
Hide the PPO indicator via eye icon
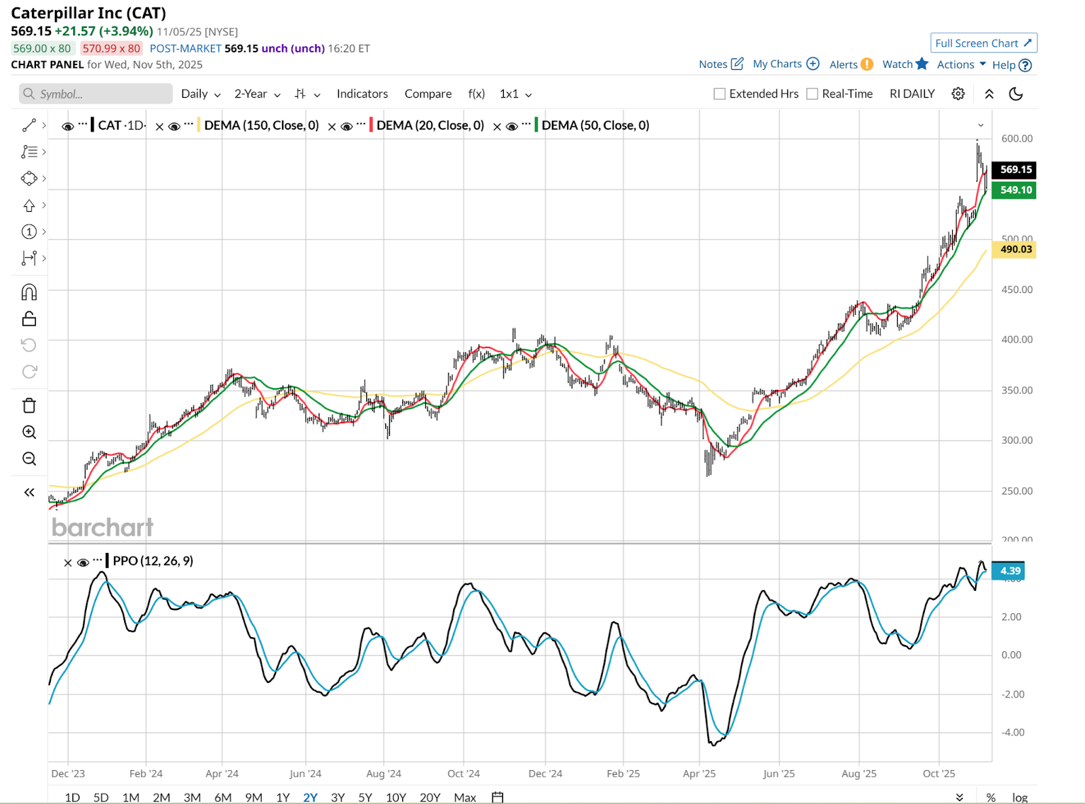83,562
